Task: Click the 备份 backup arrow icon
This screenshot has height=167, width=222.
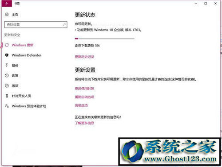Action: [x=7, y=65]
